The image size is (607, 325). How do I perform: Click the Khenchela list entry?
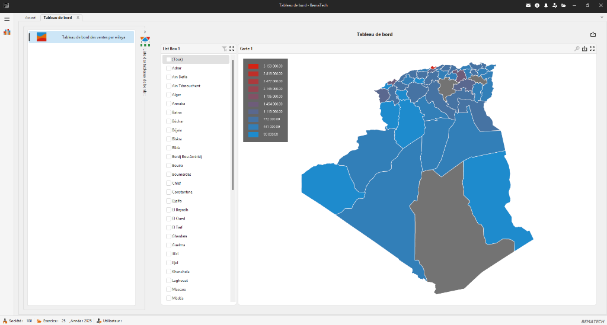[x=181, y=272]
